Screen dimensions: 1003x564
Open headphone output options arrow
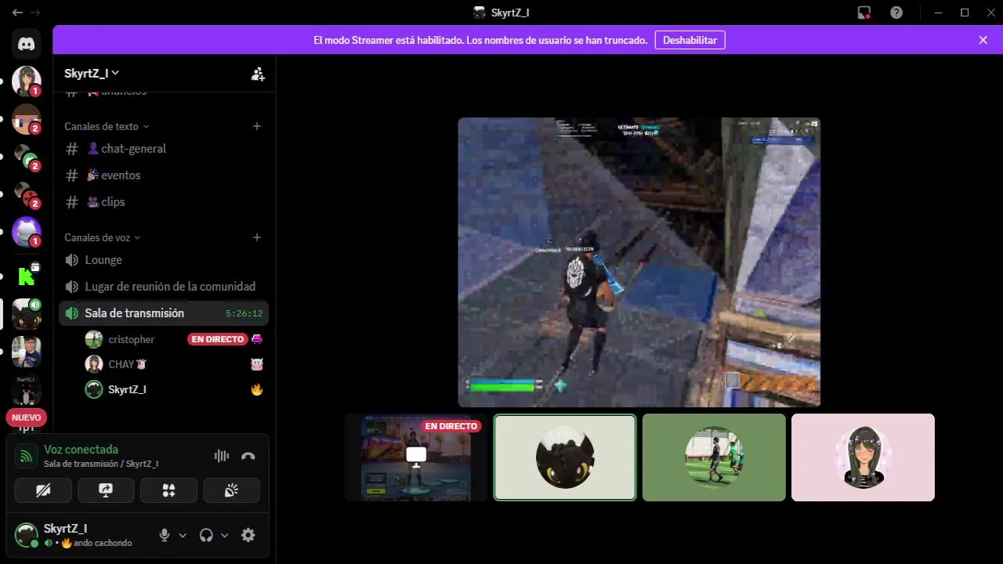point(224,536)
